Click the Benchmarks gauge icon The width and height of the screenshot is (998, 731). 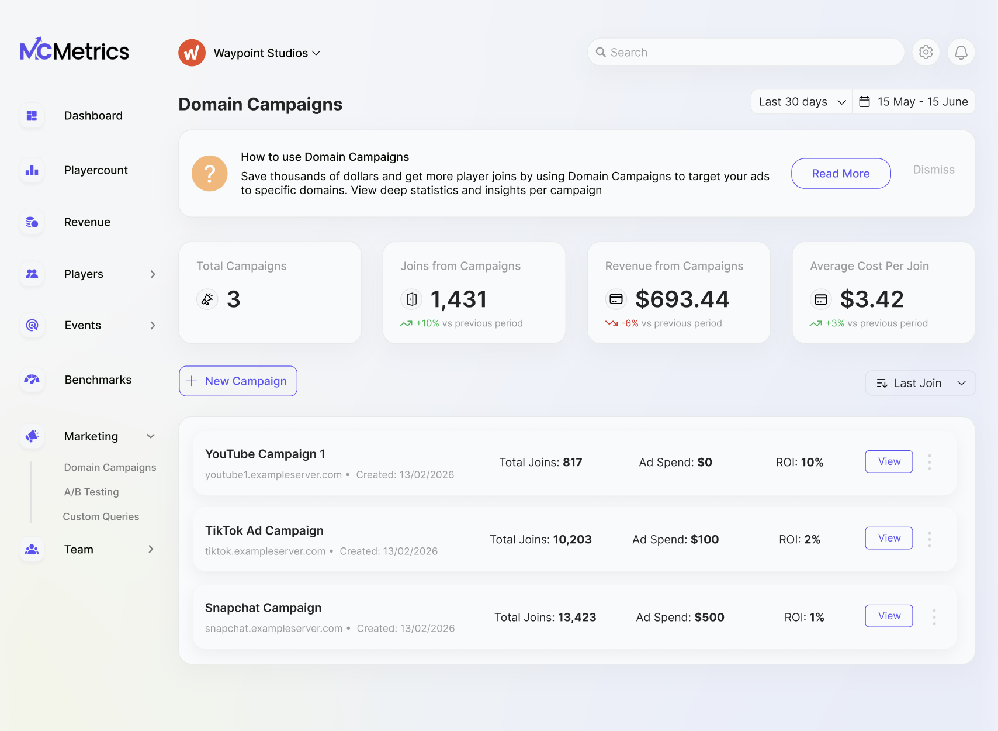pyautogui.click(x=32, y=380)
